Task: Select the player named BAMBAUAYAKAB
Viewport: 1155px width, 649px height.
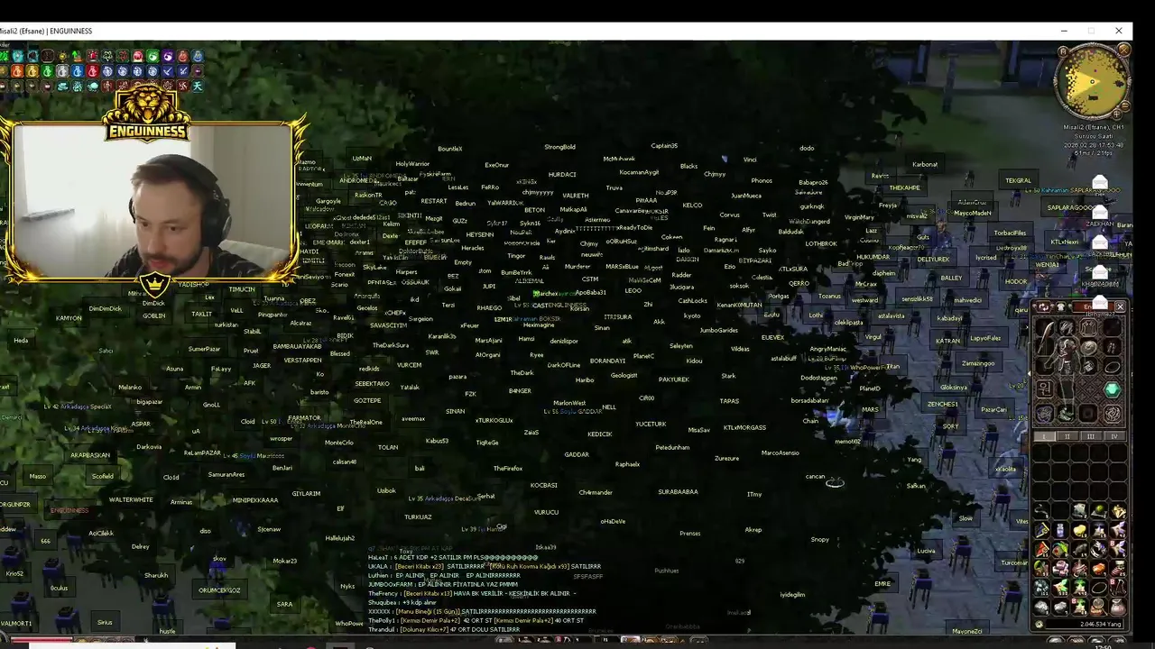Action: pyautogui.click(x=297, y=346)
